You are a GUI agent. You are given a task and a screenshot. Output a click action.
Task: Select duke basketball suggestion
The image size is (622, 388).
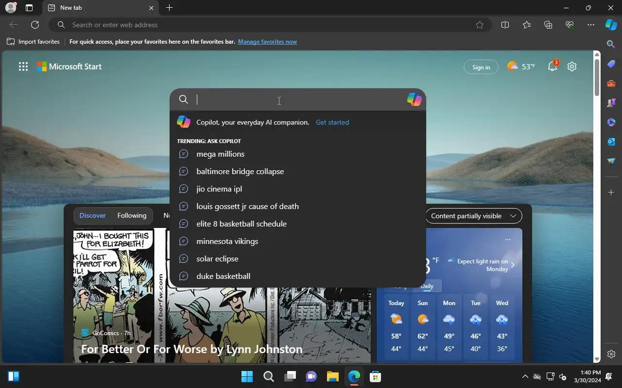point(297,276)
